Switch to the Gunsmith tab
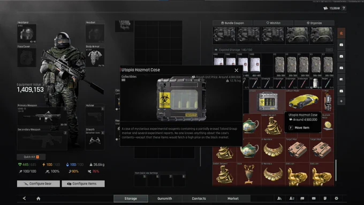Viewport: 364px width, 205px height. coord(165,199)
